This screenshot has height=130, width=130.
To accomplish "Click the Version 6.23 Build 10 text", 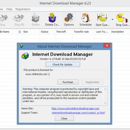I will point(63,59).
